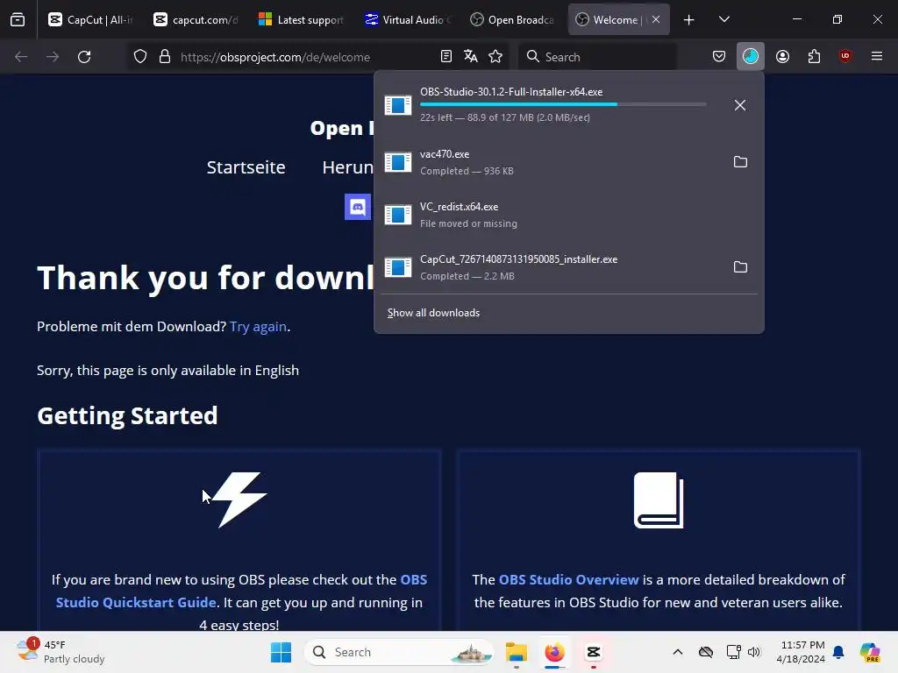The image size is (898, 673).
Task: Toggle the Downloads toolbar button
Action: (751, 56)
